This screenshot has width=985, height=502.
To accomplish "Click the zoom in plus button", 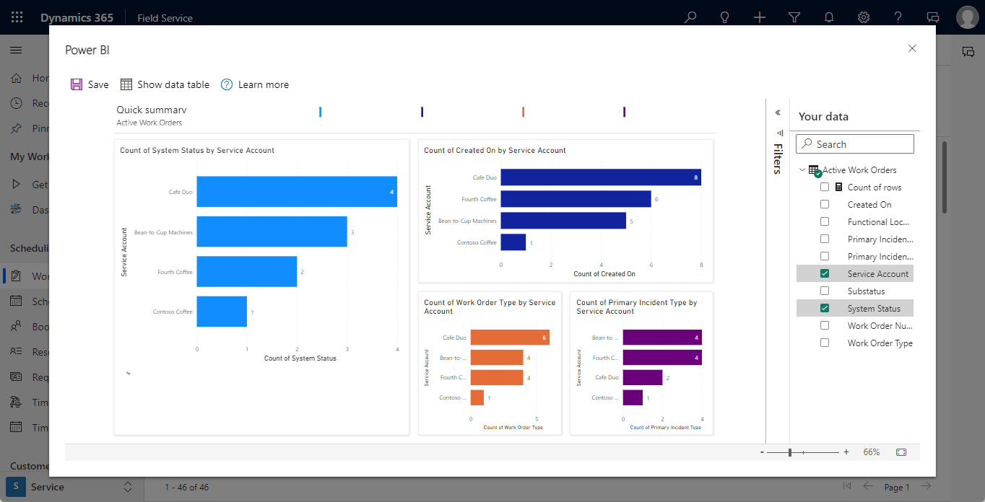I will pos(846,452).
